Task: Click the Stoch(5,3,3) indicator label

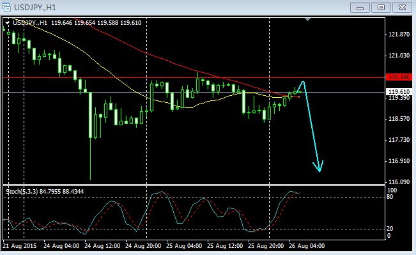Action: pos(22,191)
